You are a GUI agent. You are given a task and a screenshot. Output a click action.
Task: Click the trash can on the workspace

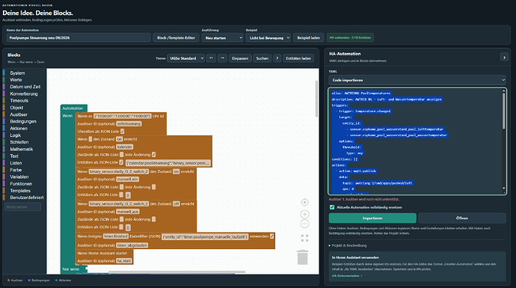(302, 257)
